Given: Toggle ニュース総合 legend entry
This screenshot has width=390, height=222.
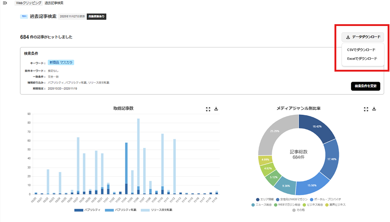Looking at the screenshot, I should (x=261, y=205).
